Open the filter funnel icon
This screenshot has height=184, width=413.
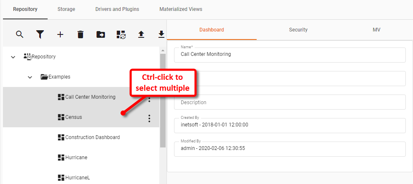coord(40,34)
